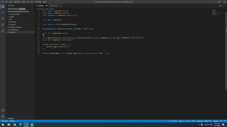Open the Go menu
This screenshot has height=127, width=227.
(28, 2)
